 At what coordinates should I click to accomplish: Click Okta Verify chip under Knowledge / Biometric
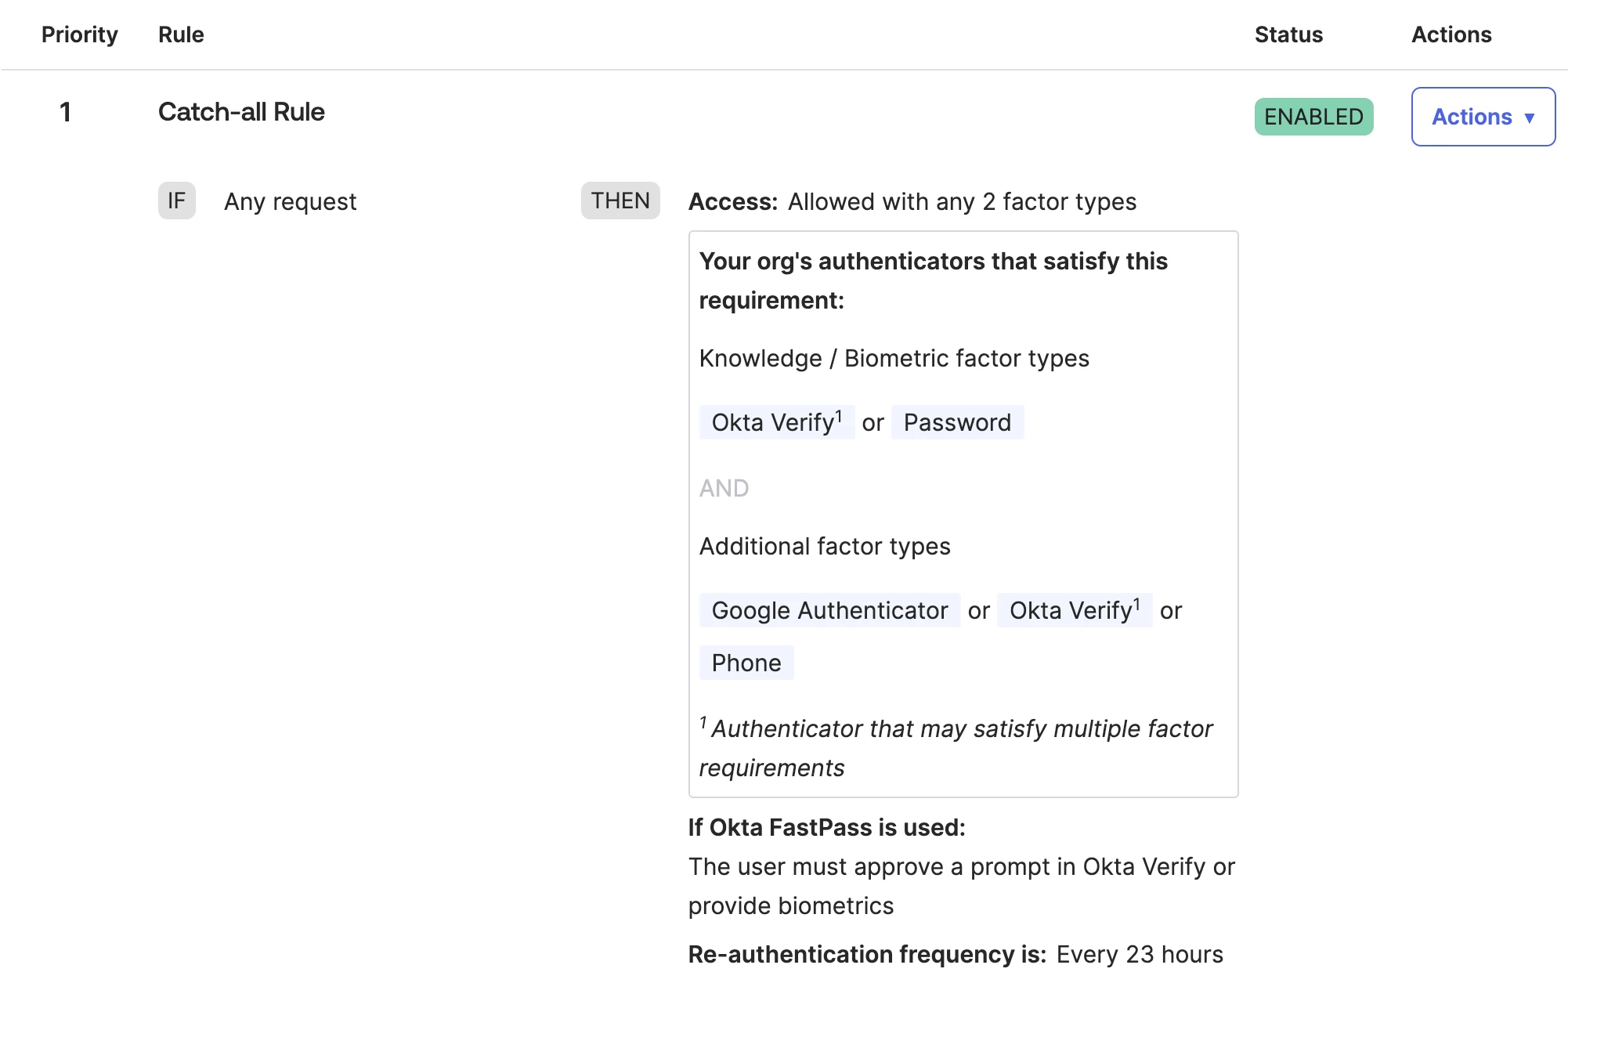776,422
